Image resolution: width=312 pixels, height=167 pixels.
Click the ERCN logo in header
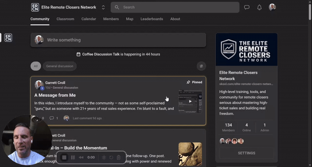[x=35, y=7]
